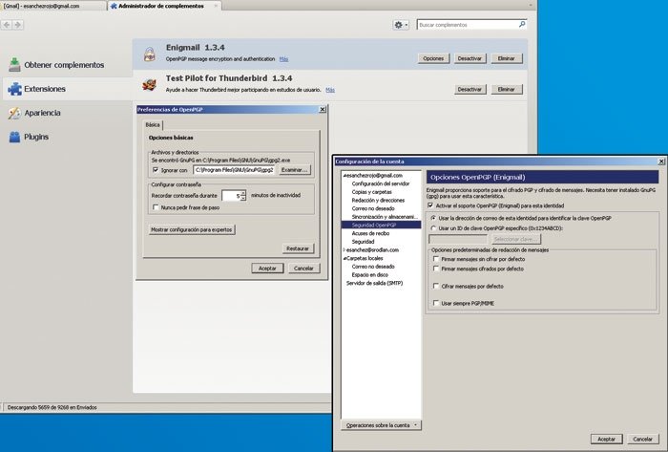Enable Cifrar mensajes por defecto
Image resolution: width=668 pixels, height=452 pixels.
[436, 286]
